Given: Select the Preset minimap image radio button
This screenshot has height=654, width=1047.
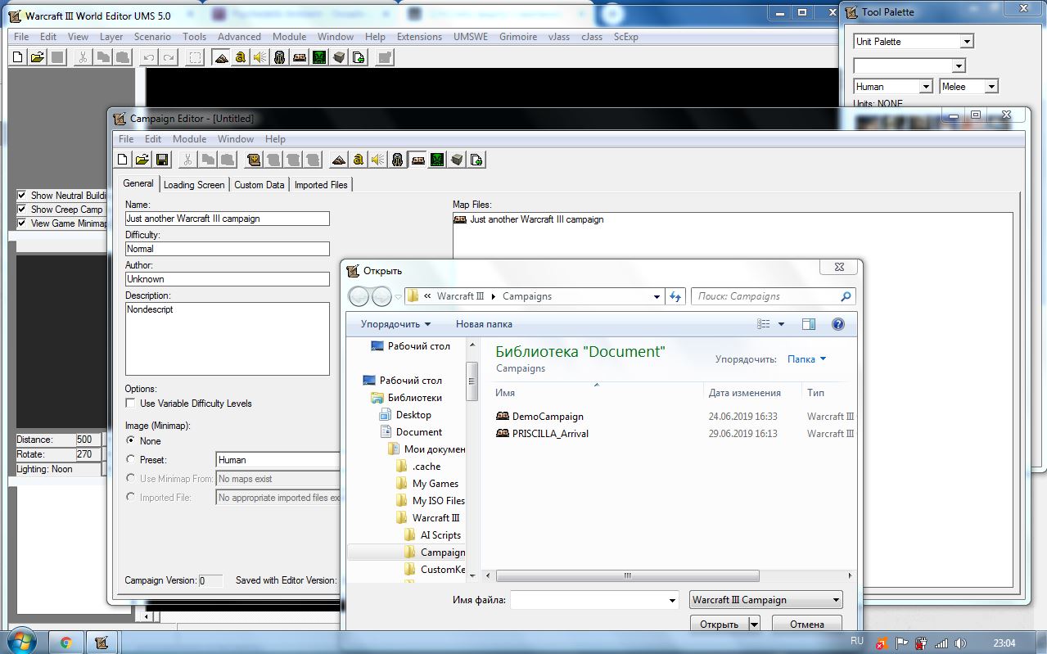Looking at the screenshot, I should click(x=131, y=460).
